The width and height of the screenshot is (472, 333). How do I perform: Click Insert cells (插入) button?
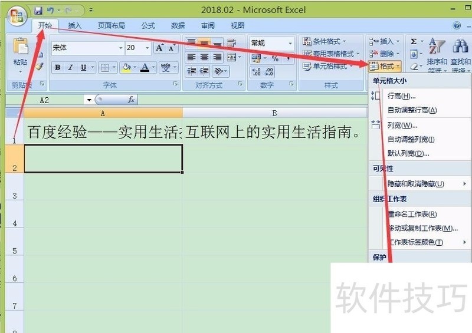pyautogui.click(x=385, y=41)
